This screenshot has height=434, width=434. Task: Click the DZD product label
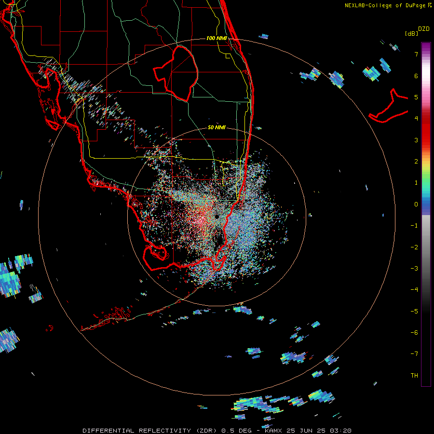[x=423, y=29]
